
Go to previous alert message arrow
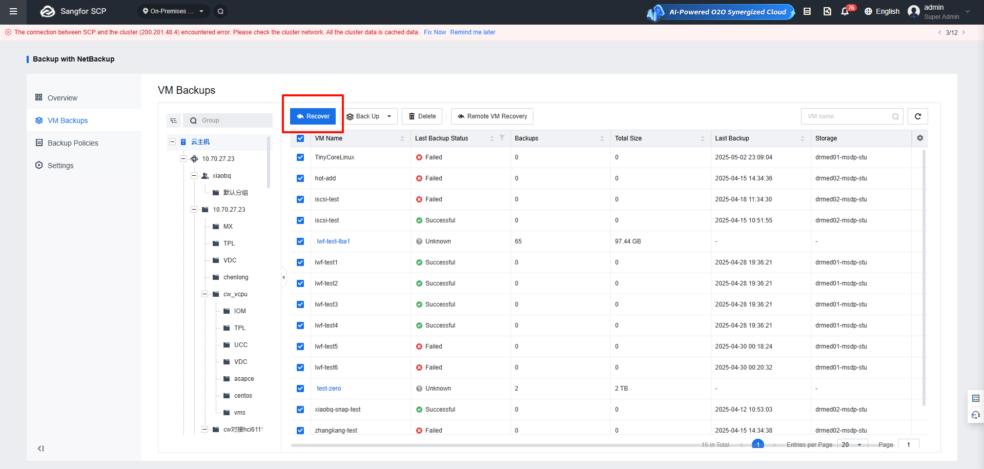click(x=939, y=32)
